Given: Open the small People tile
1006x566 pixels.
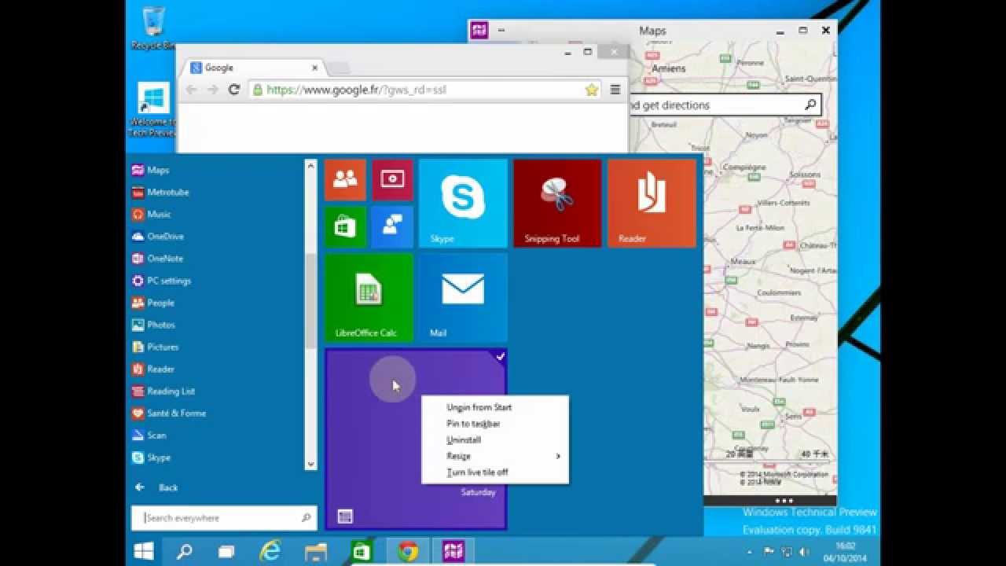Looking at the screenshot, I should [x=345, y=179].
